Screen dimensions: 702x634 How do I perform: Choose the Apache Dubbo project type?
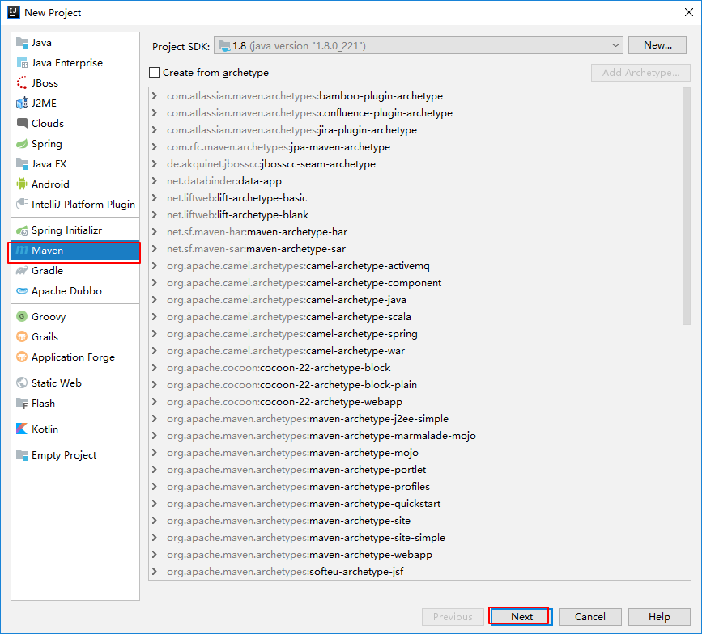[65, 290]
